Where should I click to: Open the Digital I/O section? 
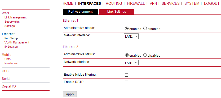pyautogui.click(x=9, y=86)
